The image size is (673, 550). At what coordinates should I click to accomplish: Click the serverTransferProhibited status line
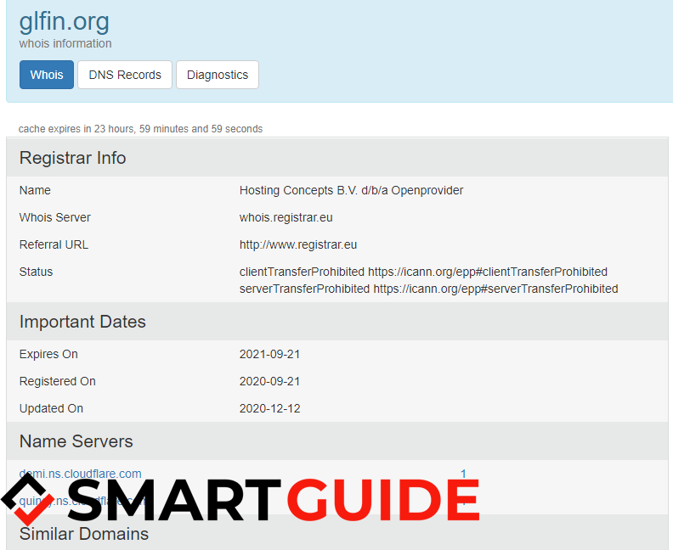tap(428, 289)
